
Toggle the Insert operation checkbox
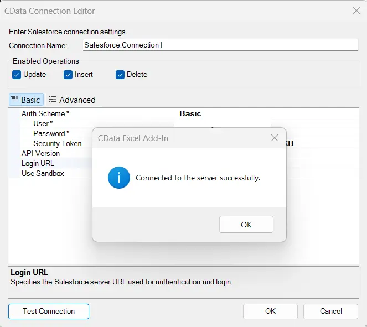click(68, 75)
